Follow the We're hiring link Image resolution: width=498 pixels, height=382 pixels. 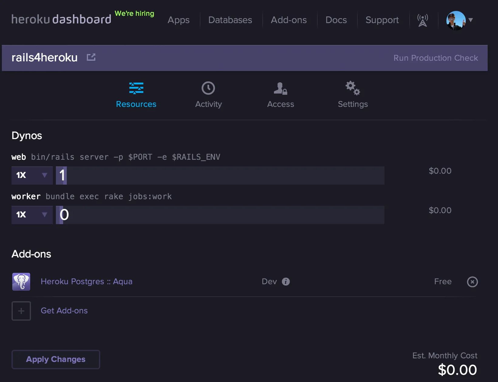click(134, 13)
